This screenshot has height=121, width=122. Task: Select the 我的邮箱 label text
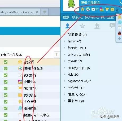pyautogui.click(x=30, y=75)
